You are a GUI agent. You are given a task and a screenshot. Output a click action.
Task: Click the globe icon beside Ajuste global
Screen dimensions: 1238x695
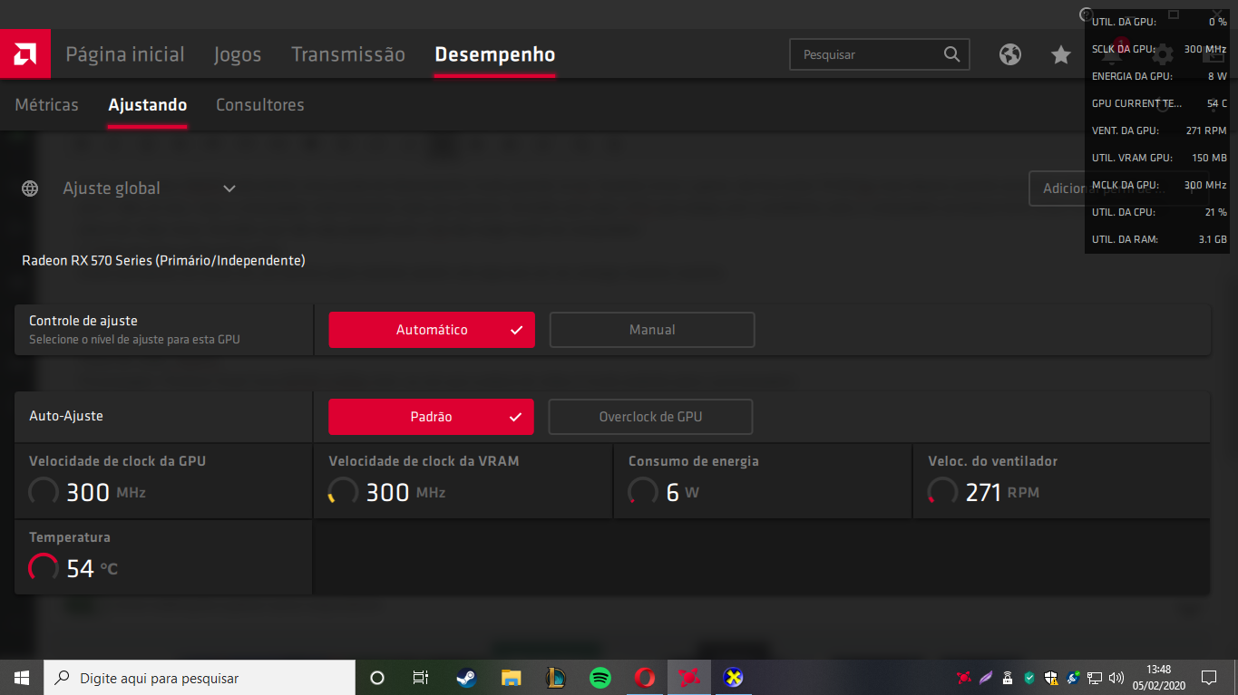point(30,188)
